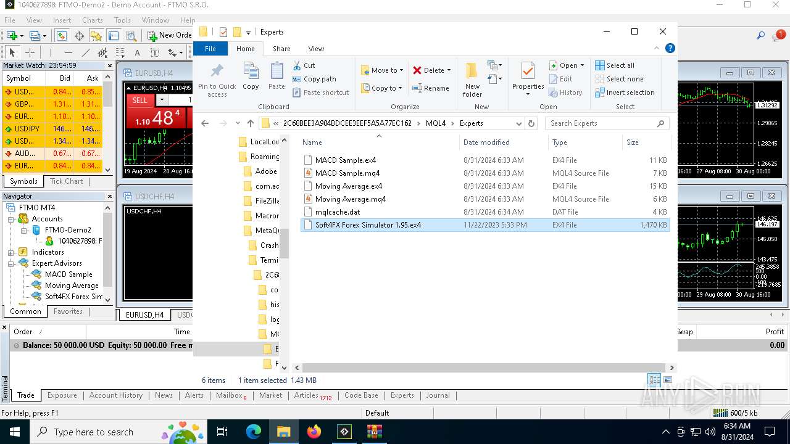Image resolution: width=790 pixels, height=444 pixels.
Task: Switch to the Share ribbon tab
Action: pyautogui.click(x=281, y=49)
